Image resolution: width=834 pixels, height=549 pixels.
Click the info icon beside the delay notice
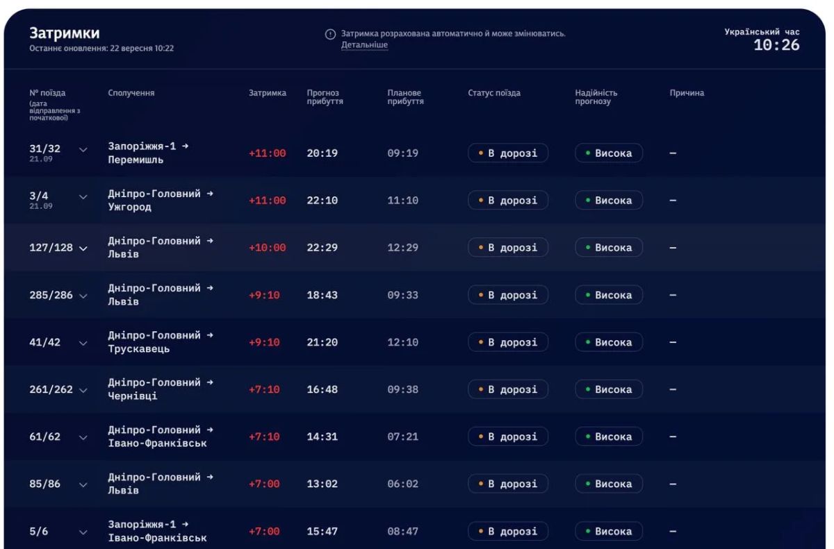(331, 35)
